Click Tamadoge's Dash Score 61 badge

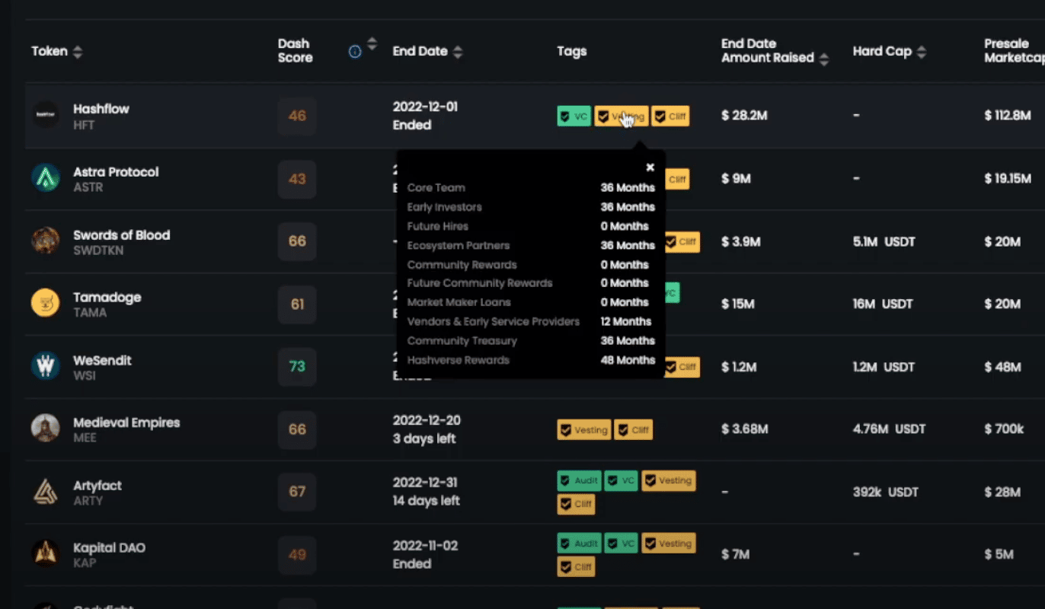point(297,304)
